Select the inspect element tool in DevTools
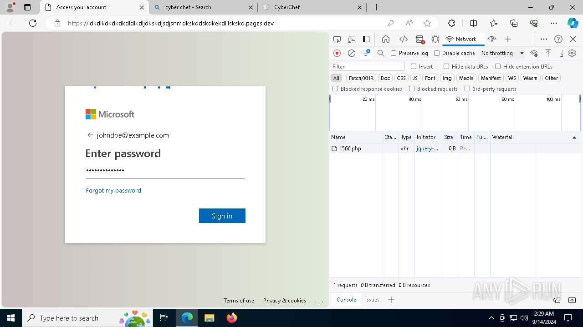The width and height of the screenshot is (583, 327). (x=337, y=39)
